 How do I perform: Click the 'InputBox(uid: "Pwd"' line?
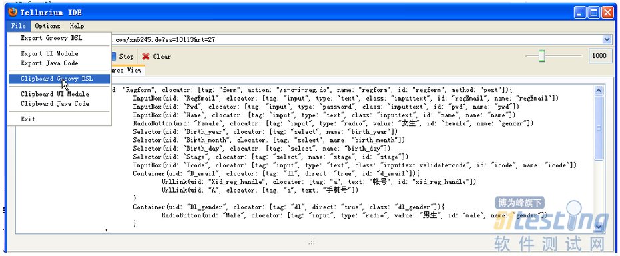[326, 107]
